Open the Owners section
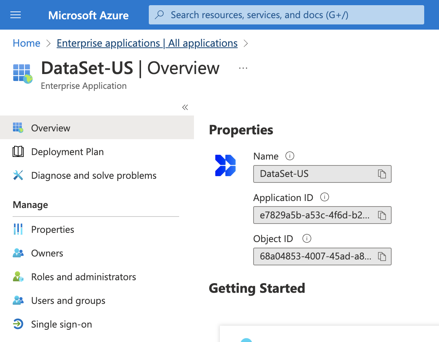This screenshot has height=342, width=439. [x=47, y=253]
